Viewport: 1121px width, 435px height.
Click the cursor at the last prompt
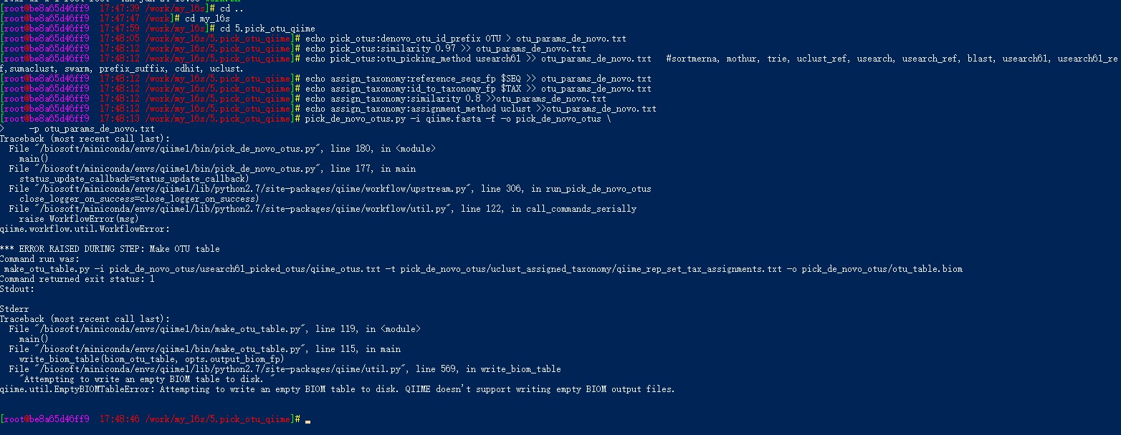(307, 420)
